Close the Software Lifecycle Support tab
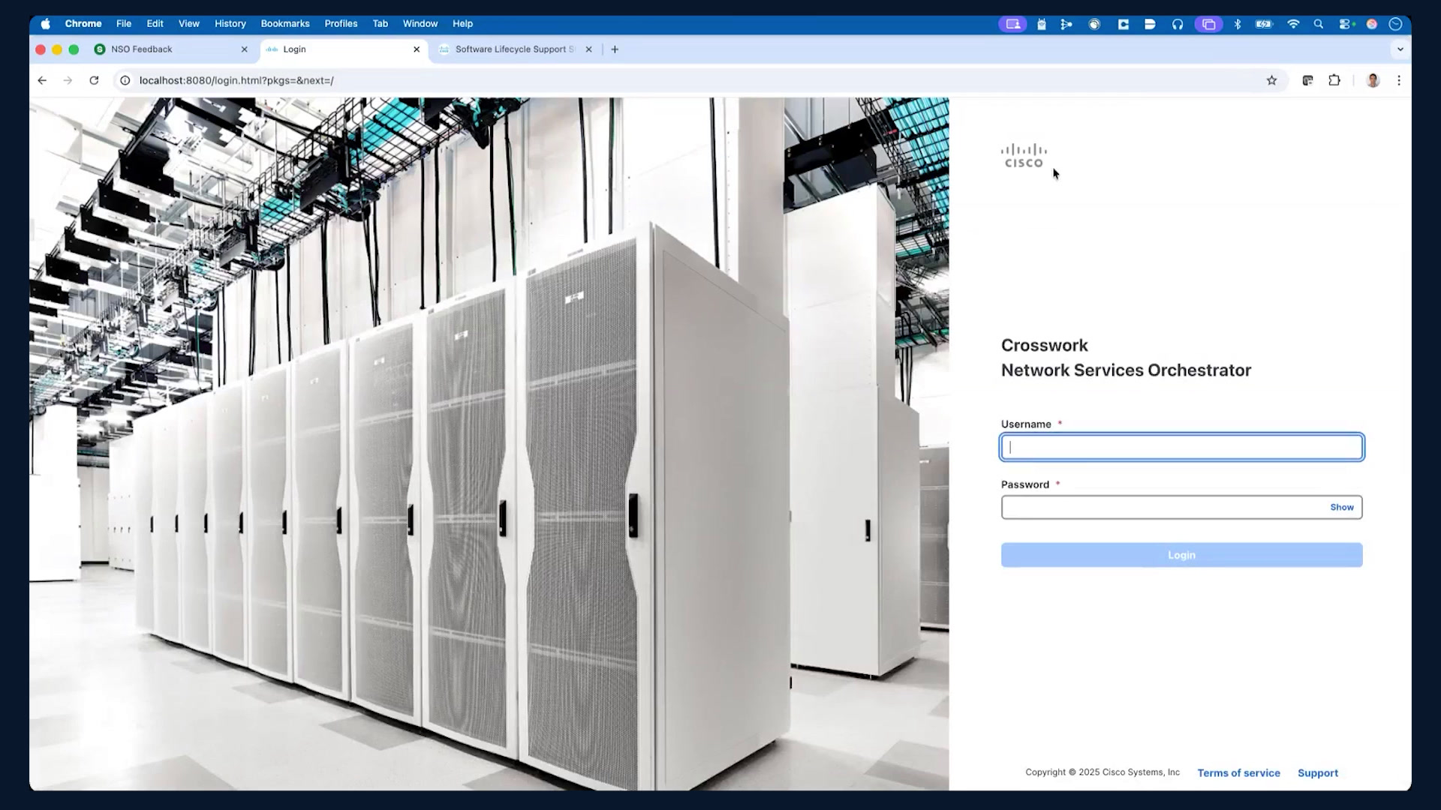 (x=588, y=49)
